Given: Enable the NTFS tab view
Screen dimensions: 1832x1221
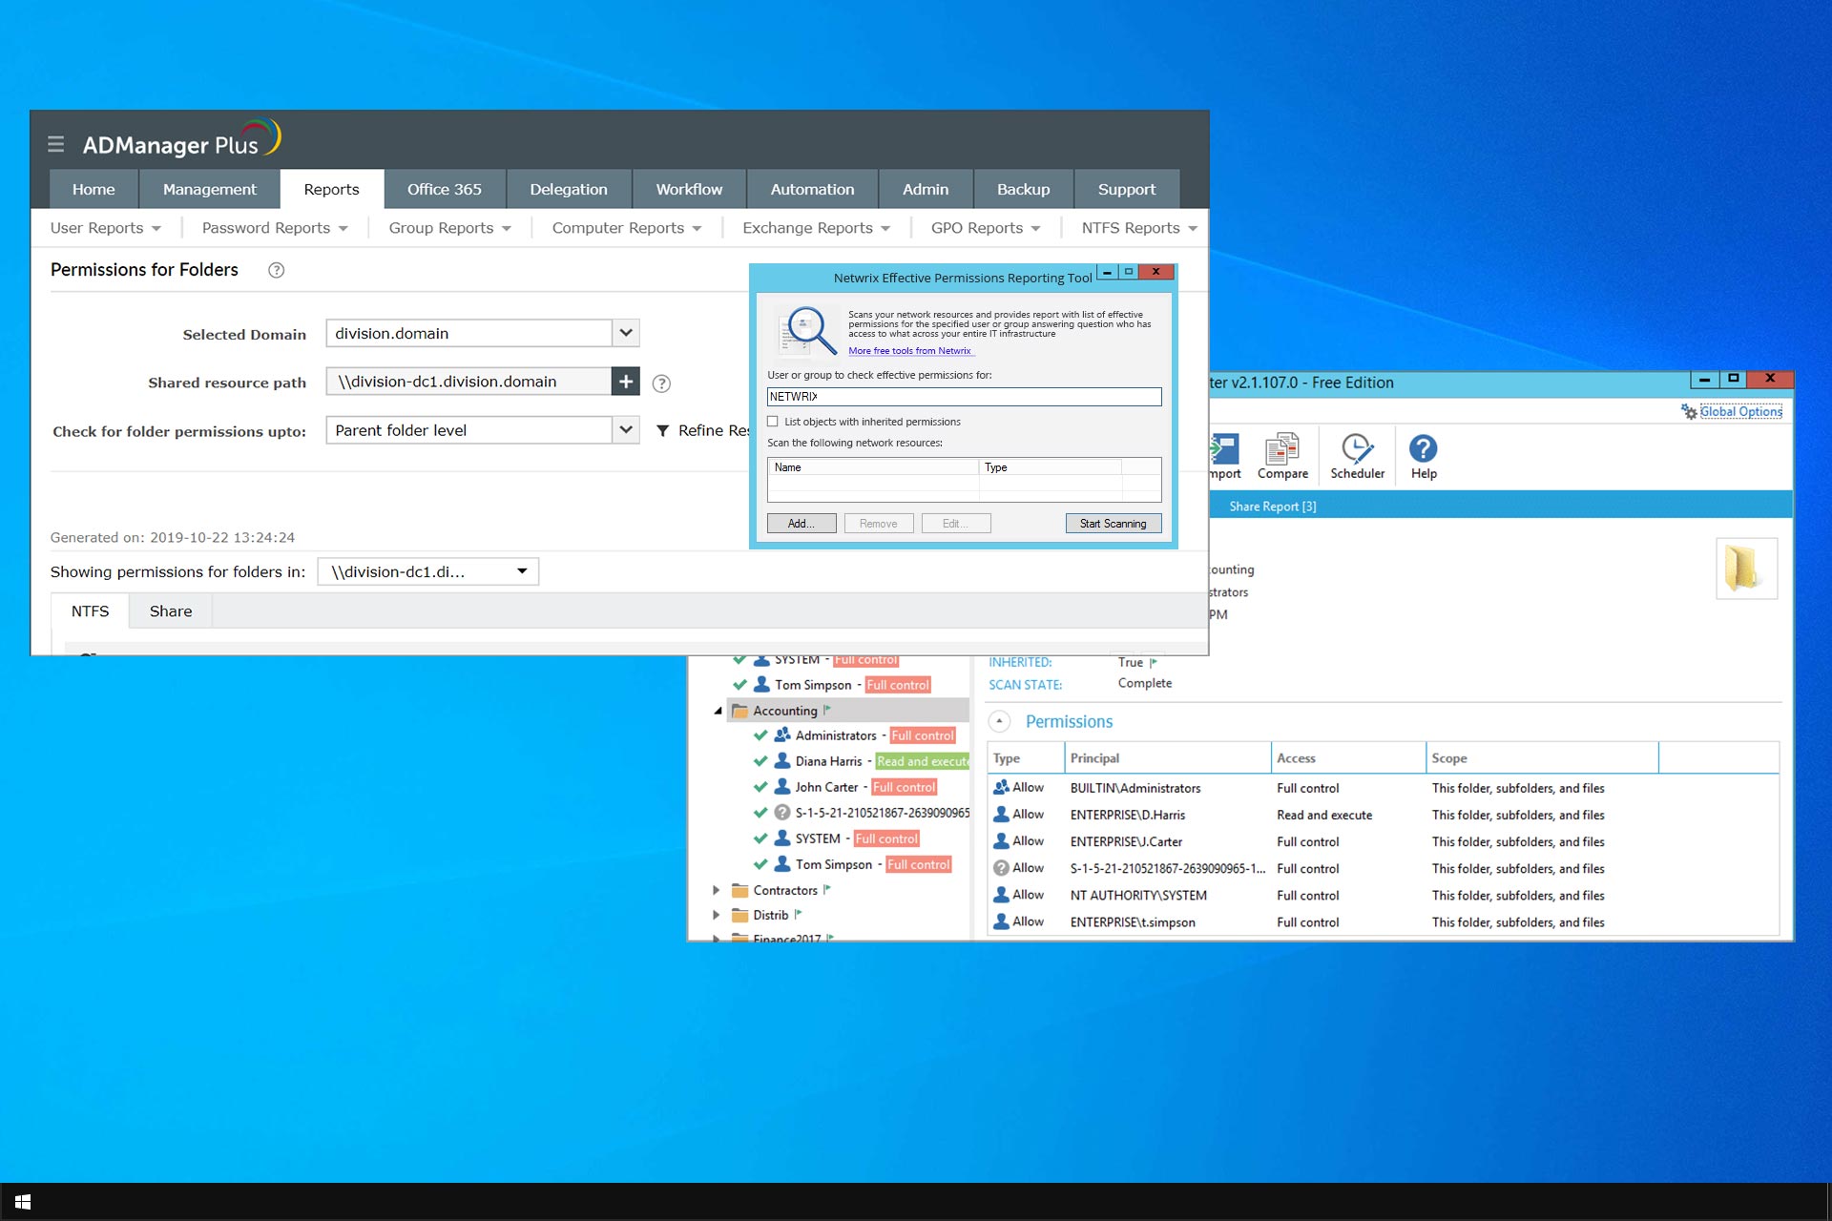Looking at the screenshot, I should [x=89, y=610].
